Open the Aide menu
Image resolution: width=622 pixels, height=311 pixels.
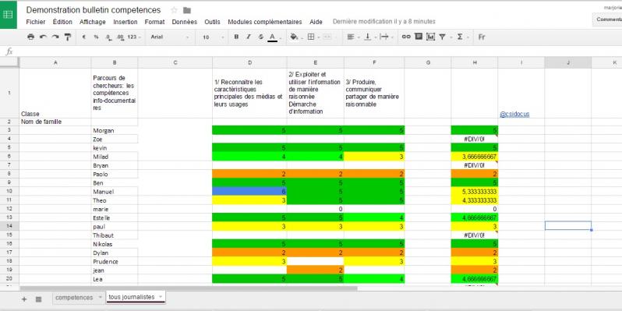point(316,22)
